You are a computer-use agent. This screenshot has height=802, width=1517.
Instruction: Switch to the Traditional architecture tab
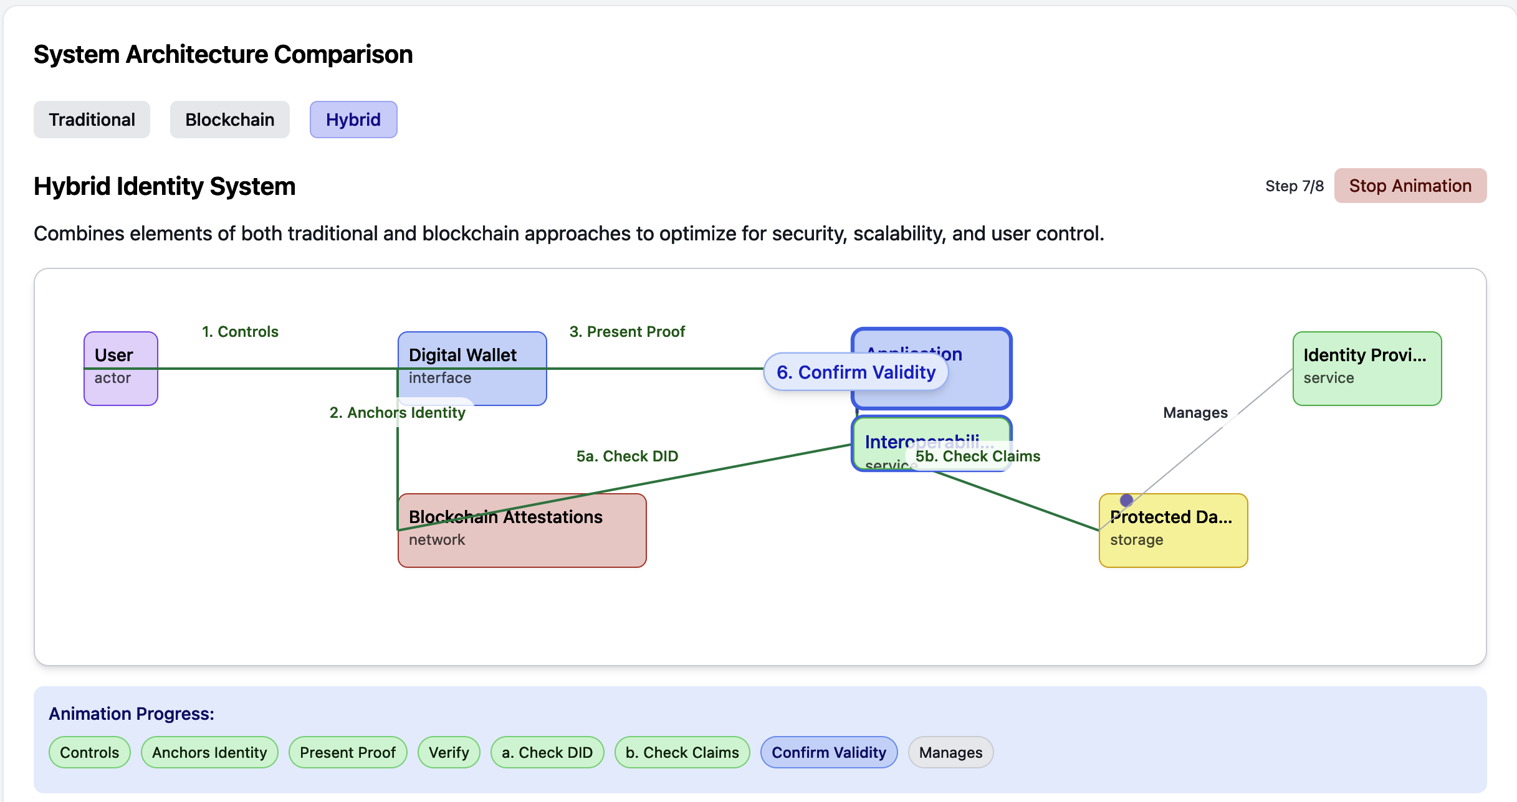pyautogui.click(x=92, y=120)
